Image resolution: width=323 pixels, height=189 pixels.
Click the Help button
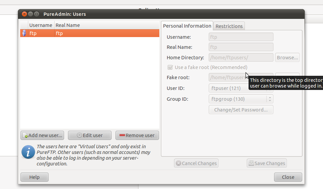[x=34, y=177]
